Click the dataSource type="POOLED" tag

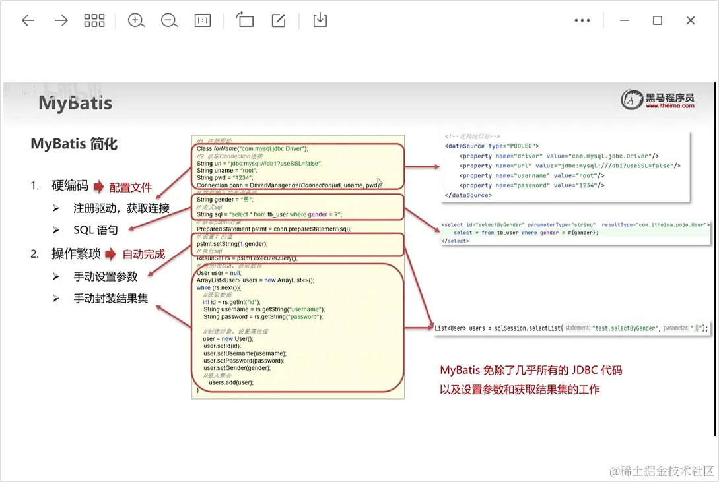click(x=492, y=146)
